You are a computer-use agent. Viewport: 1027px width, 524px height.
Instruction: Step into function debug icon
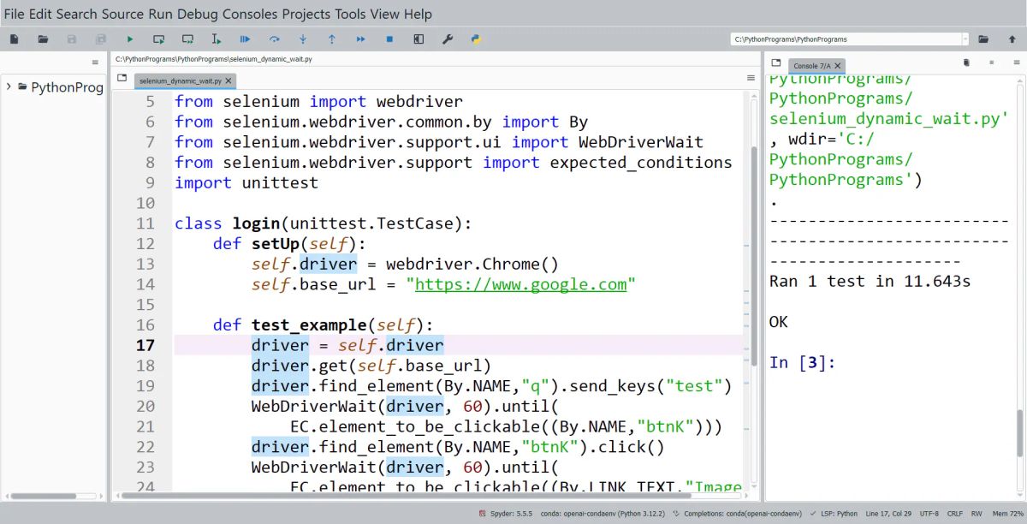[303, 39]
